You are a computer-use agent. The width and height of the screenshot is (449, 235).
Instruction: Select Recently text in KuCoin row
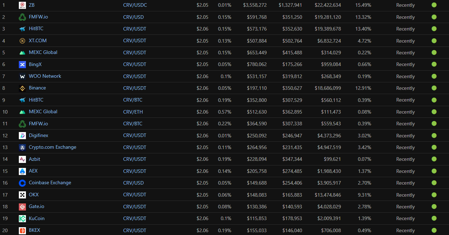tap(405, 219)
